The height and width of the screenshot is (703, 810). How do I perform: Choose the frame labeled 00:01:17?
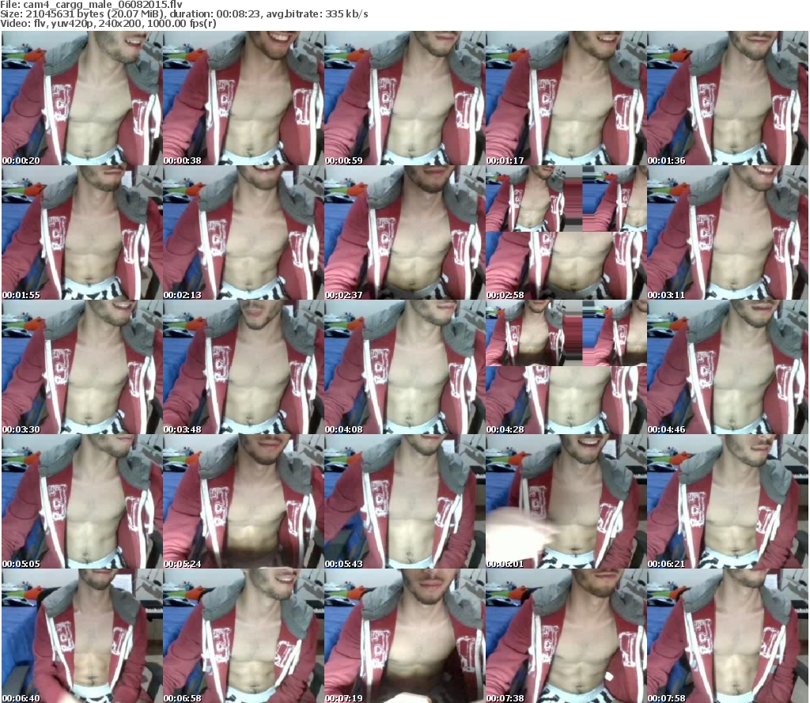pyautogui.click(x=566, y=98)
